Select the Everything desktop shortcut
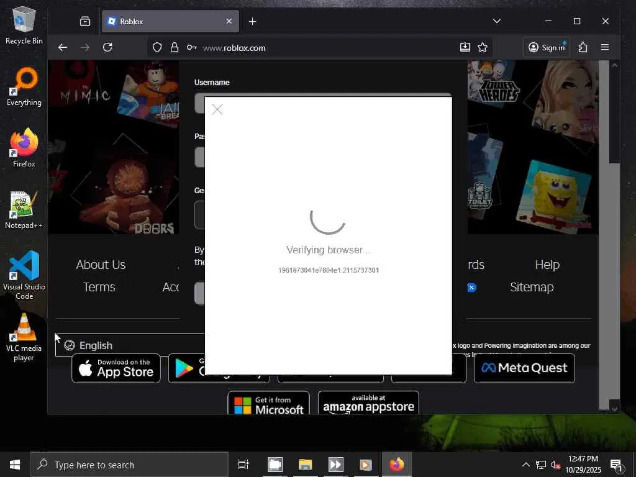 pos(24,87)
